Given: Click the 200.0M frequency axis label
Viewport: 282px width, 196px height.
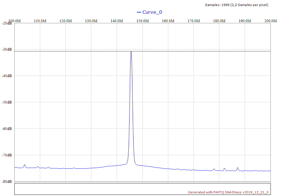Looking at the screenshot, I should point(270,21).
